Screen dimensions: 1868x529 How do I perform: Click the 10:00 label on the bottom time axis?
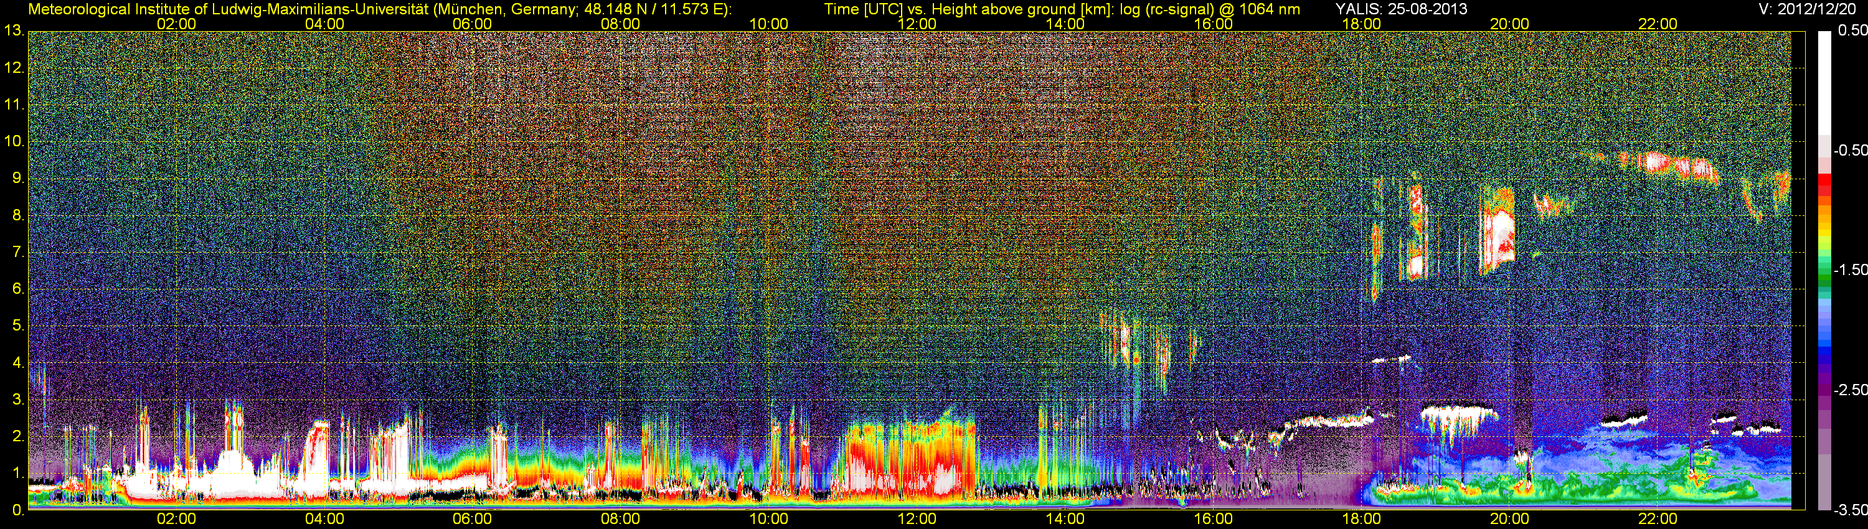pos(768,519)
